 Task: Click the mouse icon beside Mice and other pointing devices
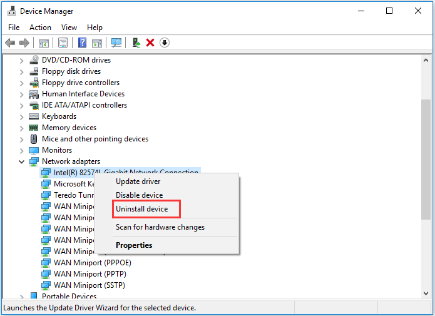(34, 139)
